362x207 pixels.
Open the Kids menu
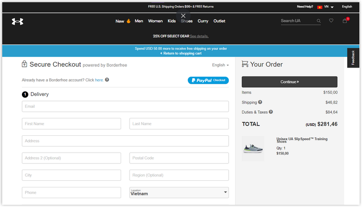[172, 21]
